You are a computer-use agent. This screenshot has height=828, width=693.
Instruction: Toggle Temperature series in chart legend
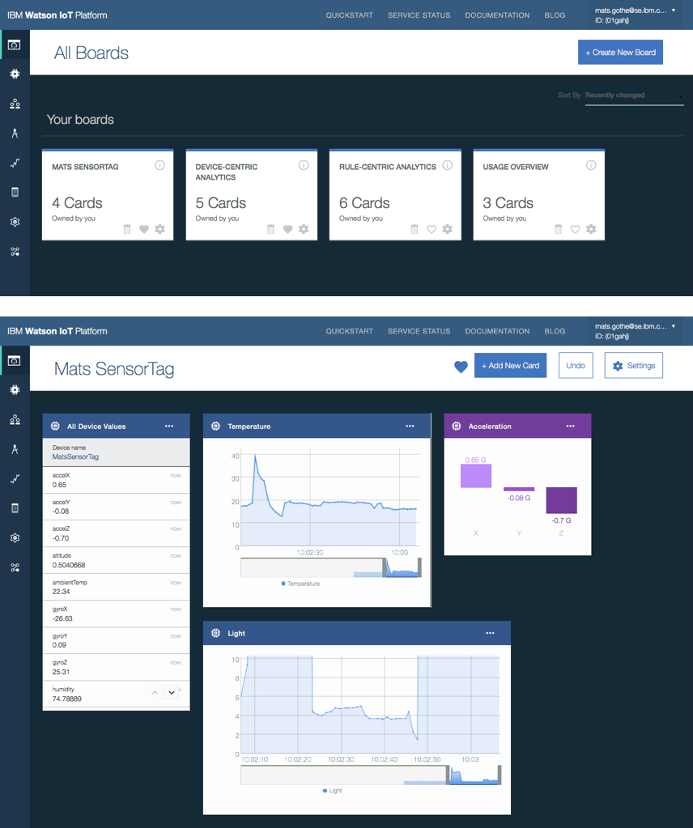point(300,584)
